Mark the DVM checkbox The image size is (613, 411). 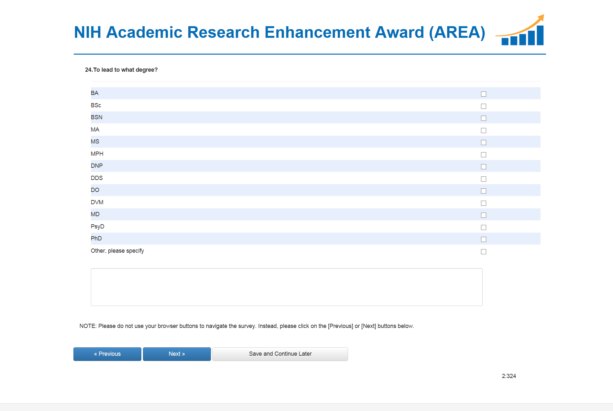tap(484, 203)
